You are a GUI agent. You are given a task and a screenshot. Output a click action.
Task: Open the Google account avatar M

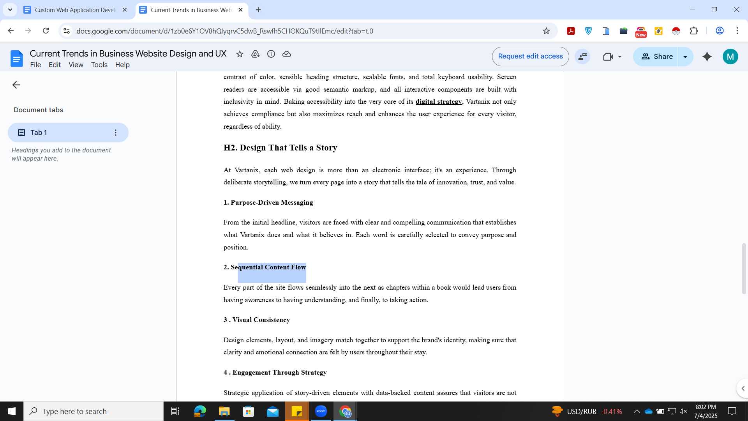click(730, 57)
